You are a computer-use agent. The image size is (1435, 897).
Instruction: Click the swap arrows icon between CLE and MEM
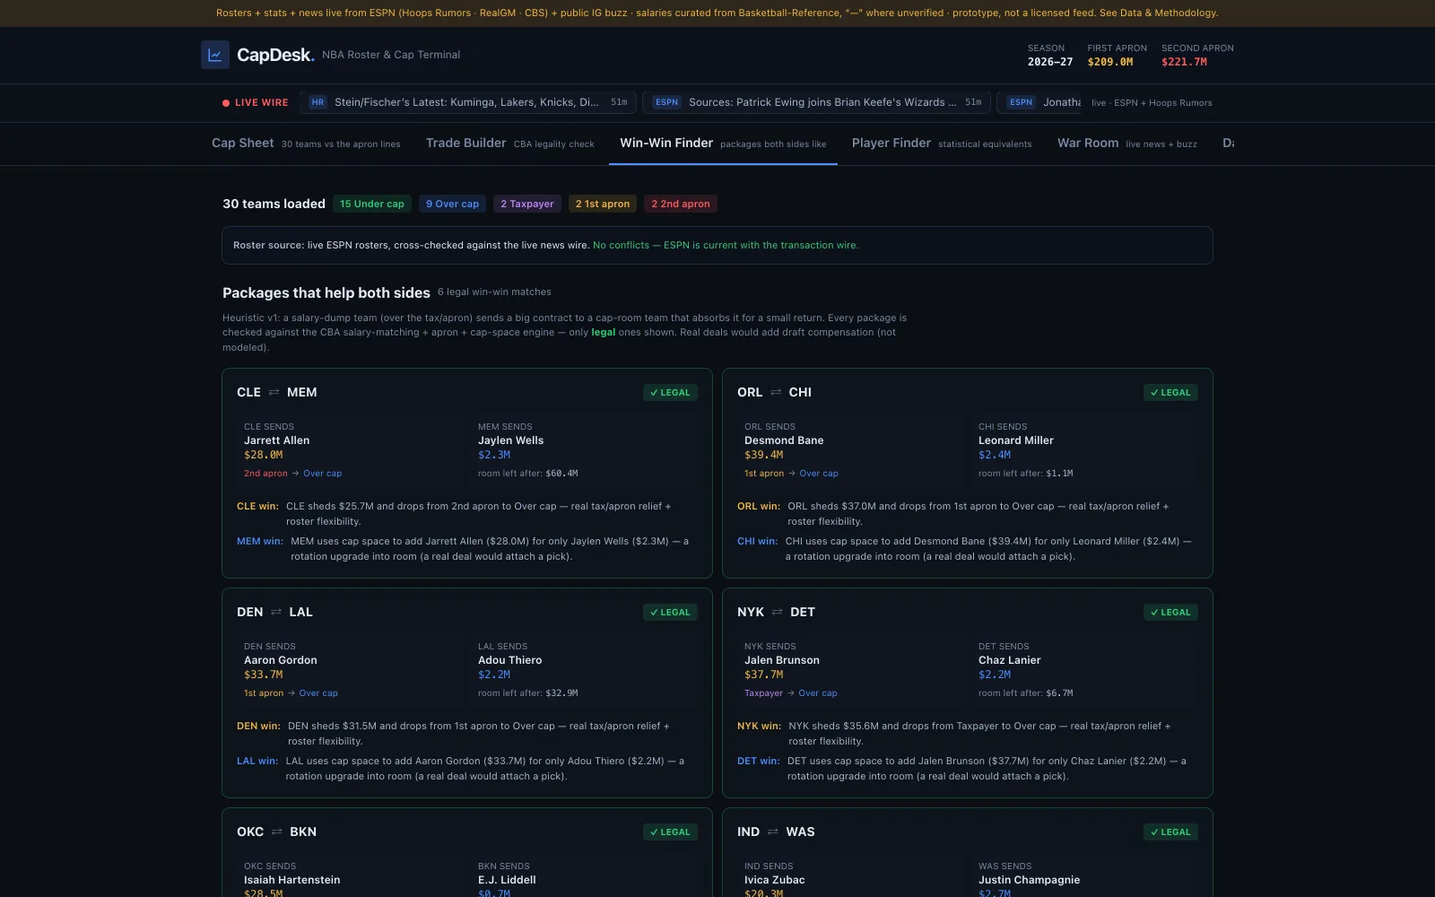(274, 392)
